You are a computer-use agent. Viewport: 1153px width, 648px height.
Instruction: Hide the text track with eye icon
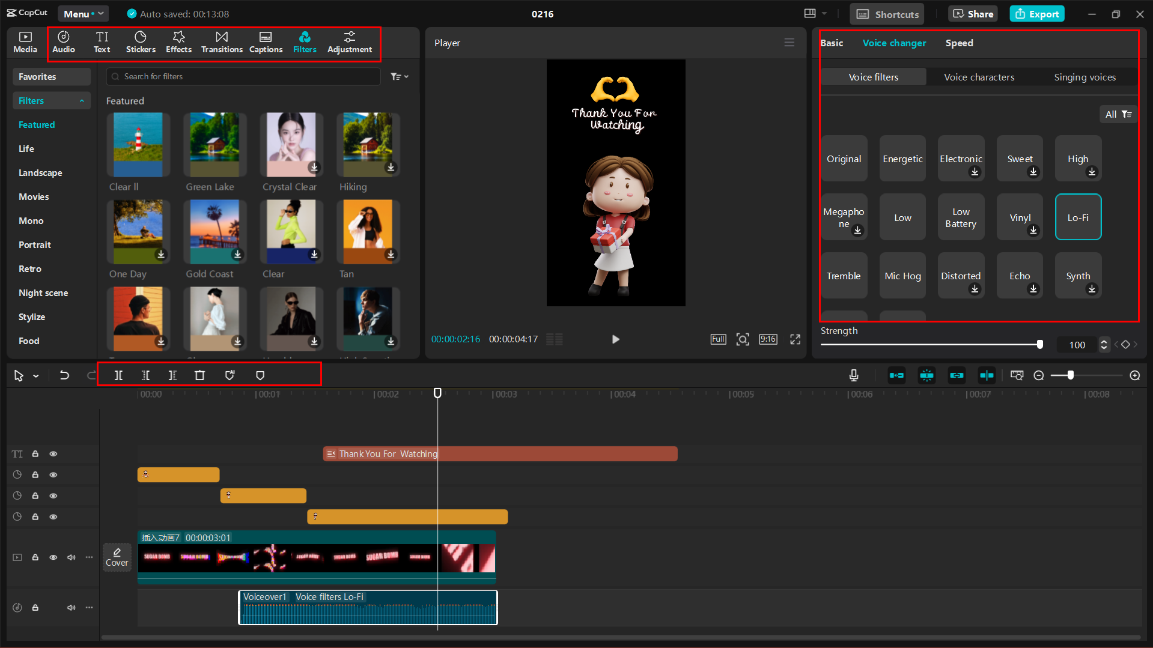pos(53,454)
